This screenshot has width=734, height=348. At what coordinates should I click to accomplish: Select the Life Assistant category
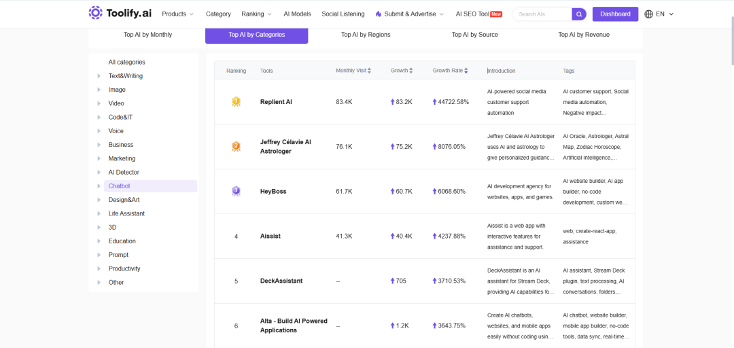tap(126, 213)
